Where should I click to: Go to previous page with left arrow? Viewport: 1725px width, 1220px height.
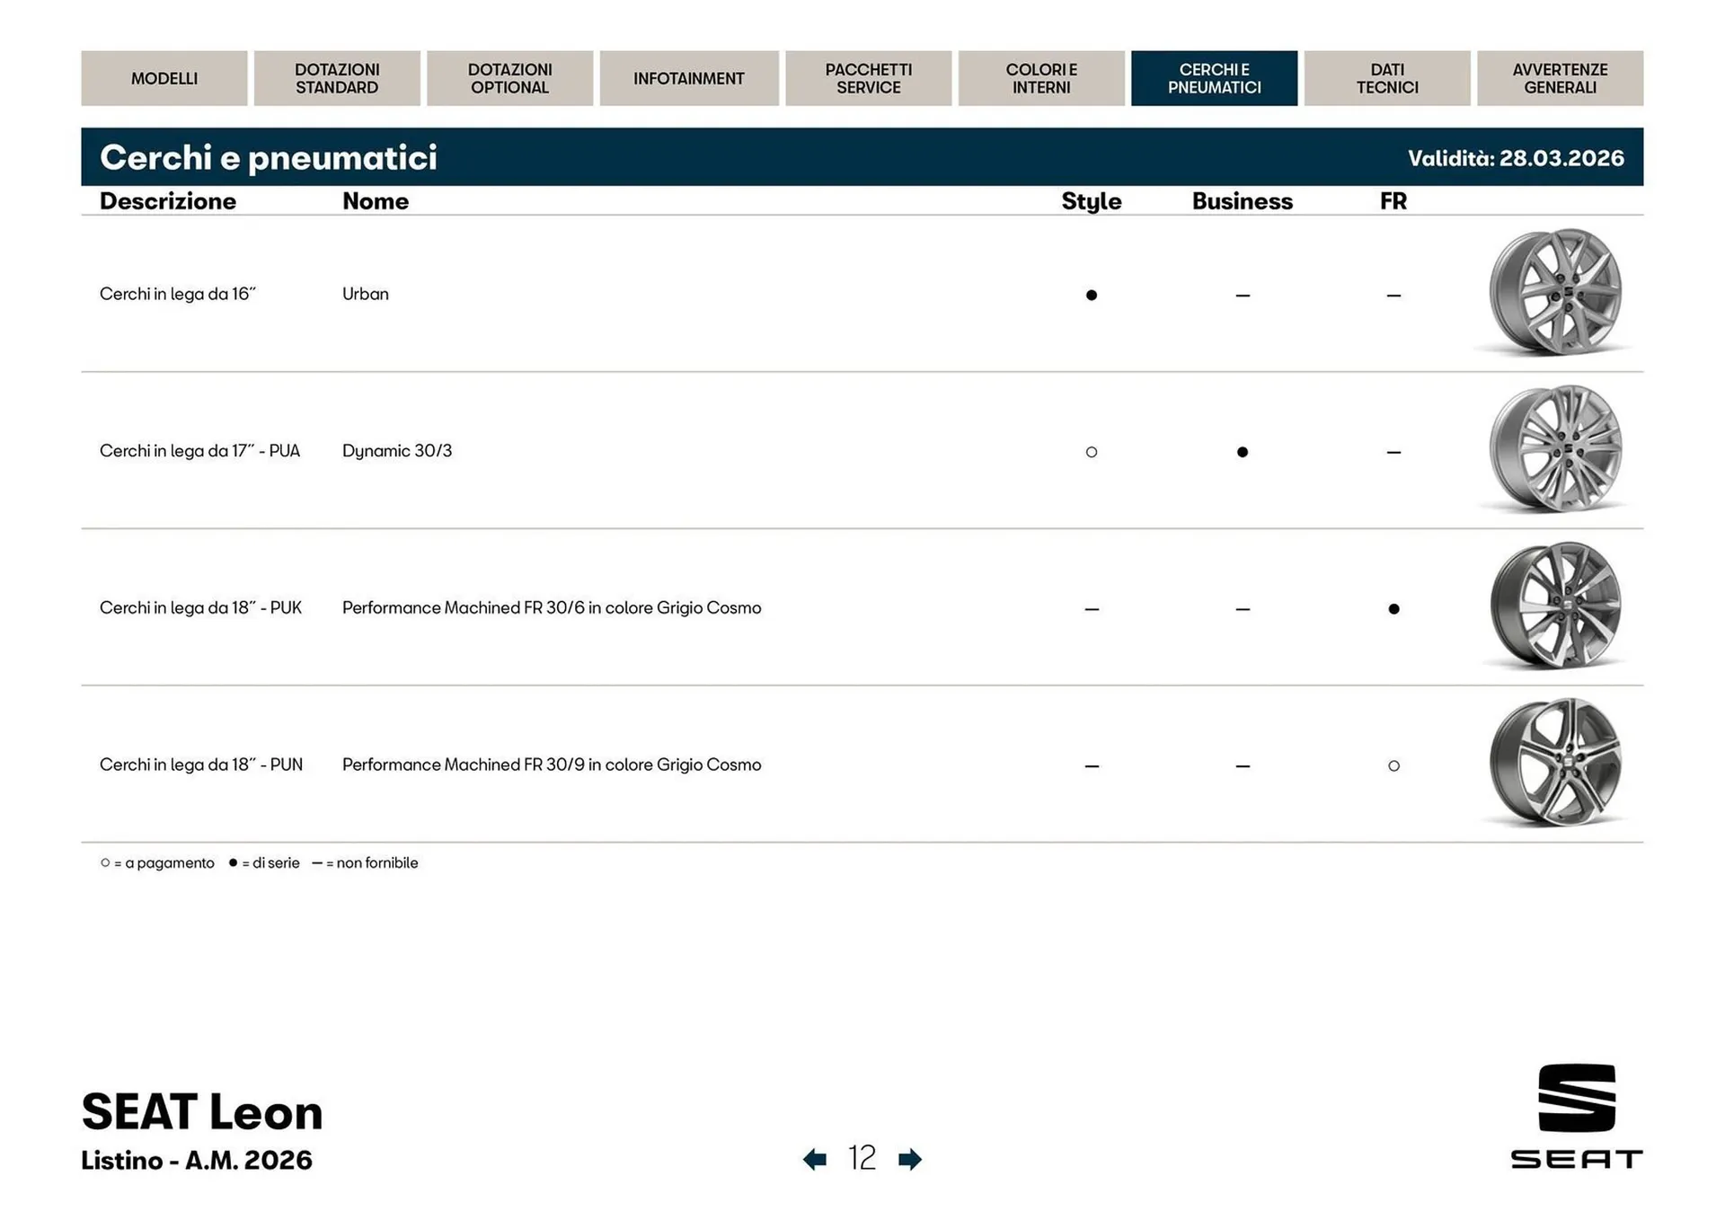[x=815, y=1159]
